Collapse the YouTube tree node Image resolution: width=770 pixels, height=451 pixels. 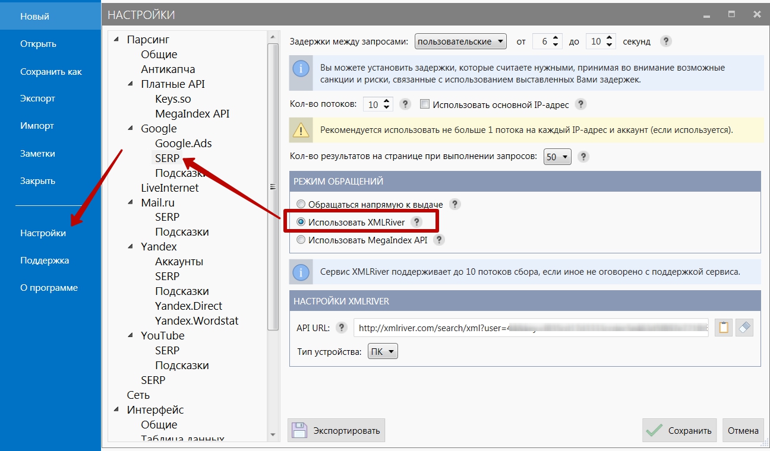(131, 336)
